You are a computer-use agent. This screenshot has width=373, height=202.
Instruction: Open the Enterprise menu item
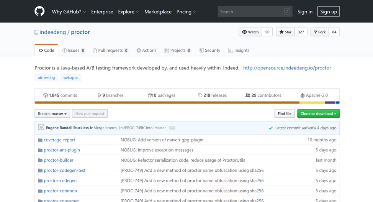coord(102,11)
